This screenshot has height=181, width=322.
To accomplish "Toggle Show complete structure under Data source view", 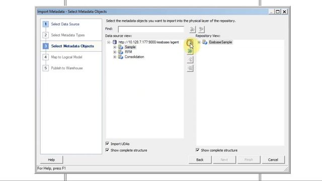I will [x=107, y=150].
